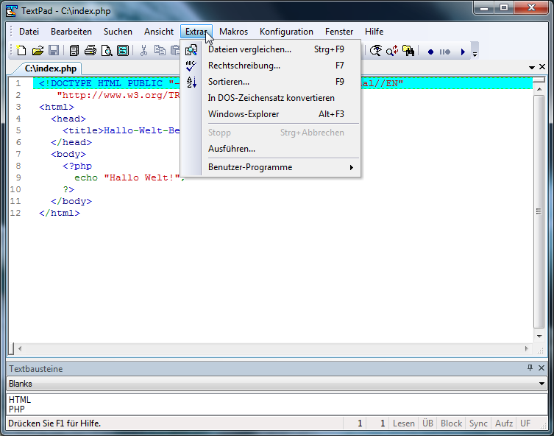Toggle the Sync status bar indicator

(x=478, y=423)
